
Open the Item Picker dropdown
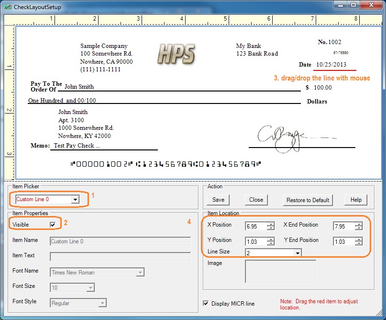point(75,199)
